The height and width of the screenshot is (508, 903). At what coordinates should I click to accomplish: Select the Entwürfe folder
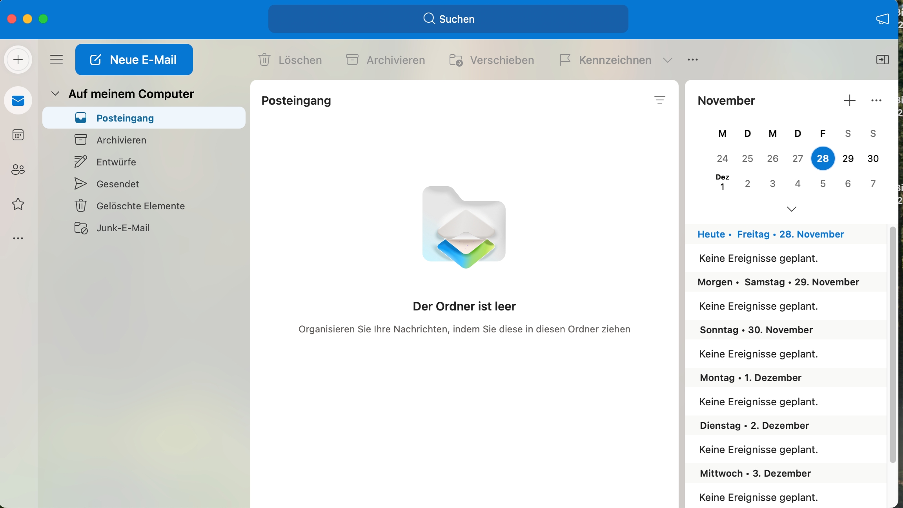pos(116,162)
